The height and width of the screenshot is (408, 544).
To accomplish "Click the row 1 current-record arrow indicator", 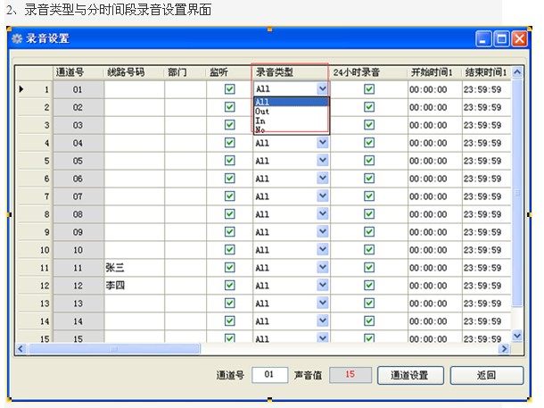I will click(21, 89).
